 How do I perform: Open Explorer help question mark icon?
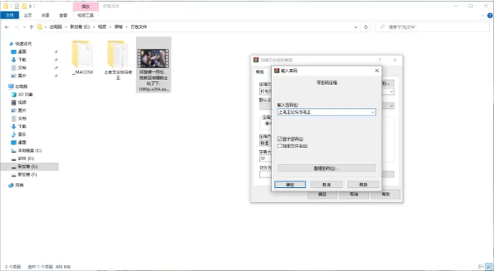(x=489, y=15)
